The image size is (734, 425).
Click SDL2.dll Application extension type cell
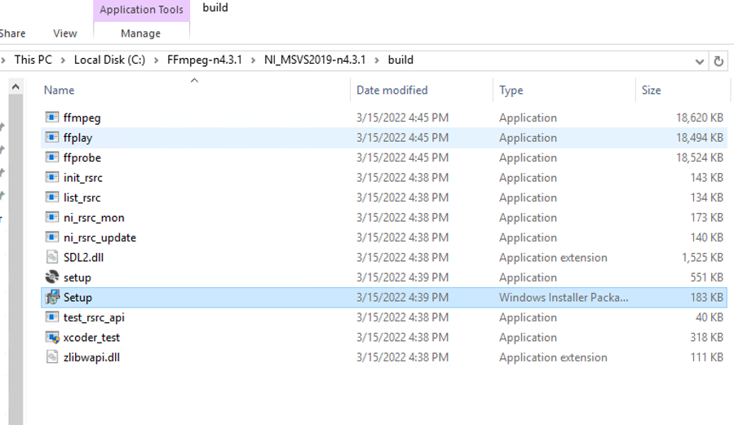(x=553, y=258)
